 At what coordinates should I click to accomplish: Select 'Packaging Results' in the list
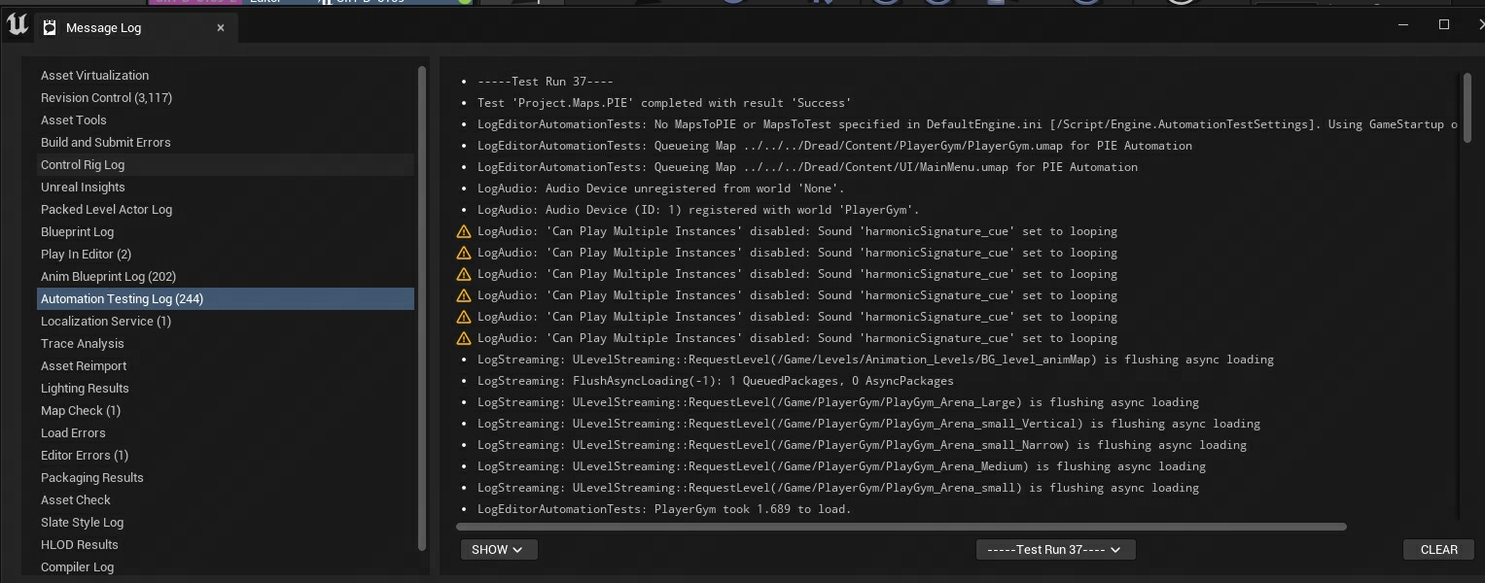pyautogui.click(x=226, y=477)
